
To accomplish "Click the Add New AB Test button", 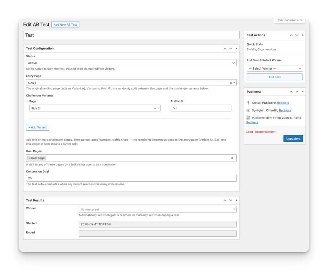I will coord(65,24).
